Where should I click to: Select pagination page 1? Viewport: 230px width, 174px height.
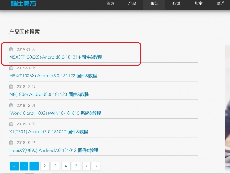[34, 166]
